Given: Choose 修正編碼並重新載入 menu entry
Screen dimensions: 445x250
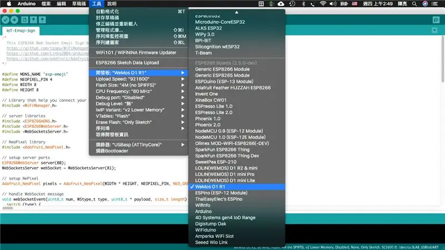Looking at the screenshot, I should coord(139,24).
